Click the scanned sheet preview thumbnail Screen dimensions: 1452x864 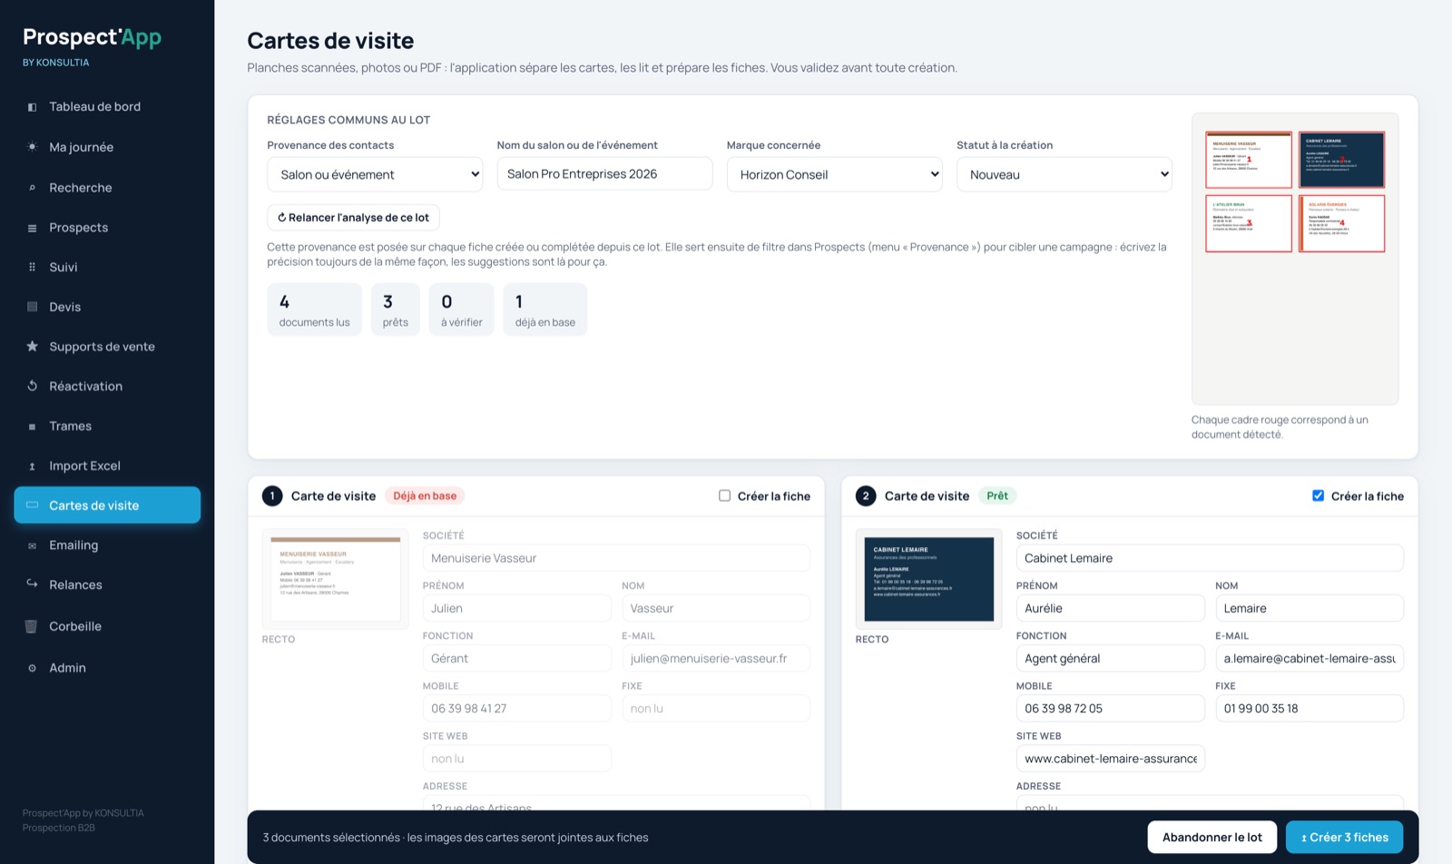point(1294,259)
